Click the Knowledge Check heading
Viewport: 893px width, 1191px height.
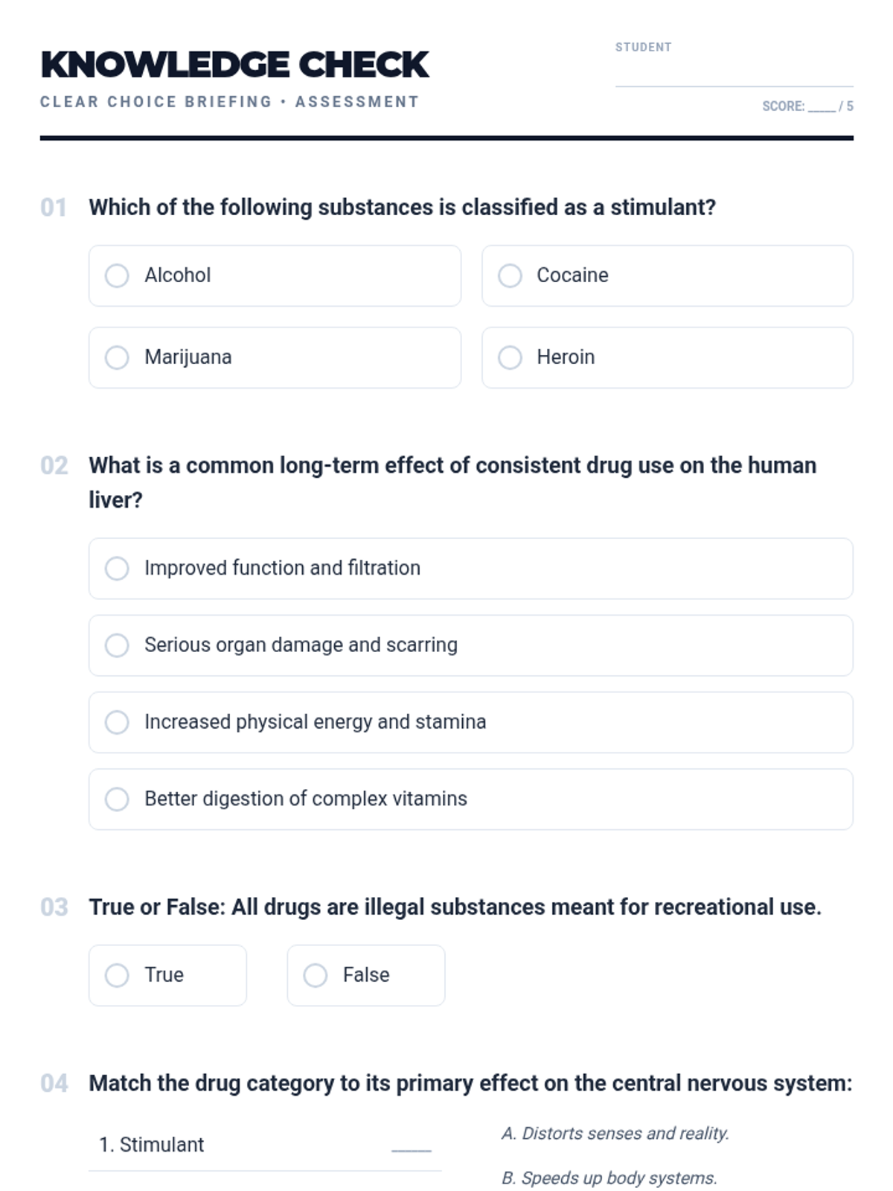235,65
